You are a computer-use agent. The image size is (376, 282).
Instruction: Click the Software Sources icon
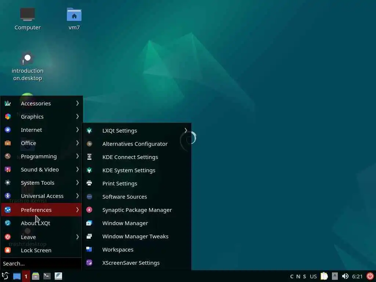(x=89, y=197)
